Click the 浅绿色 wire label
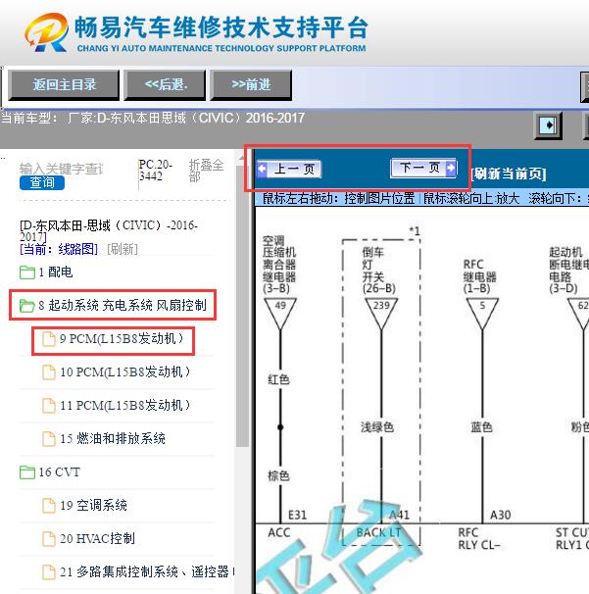 pyautogui.click(x=377, y=427)
